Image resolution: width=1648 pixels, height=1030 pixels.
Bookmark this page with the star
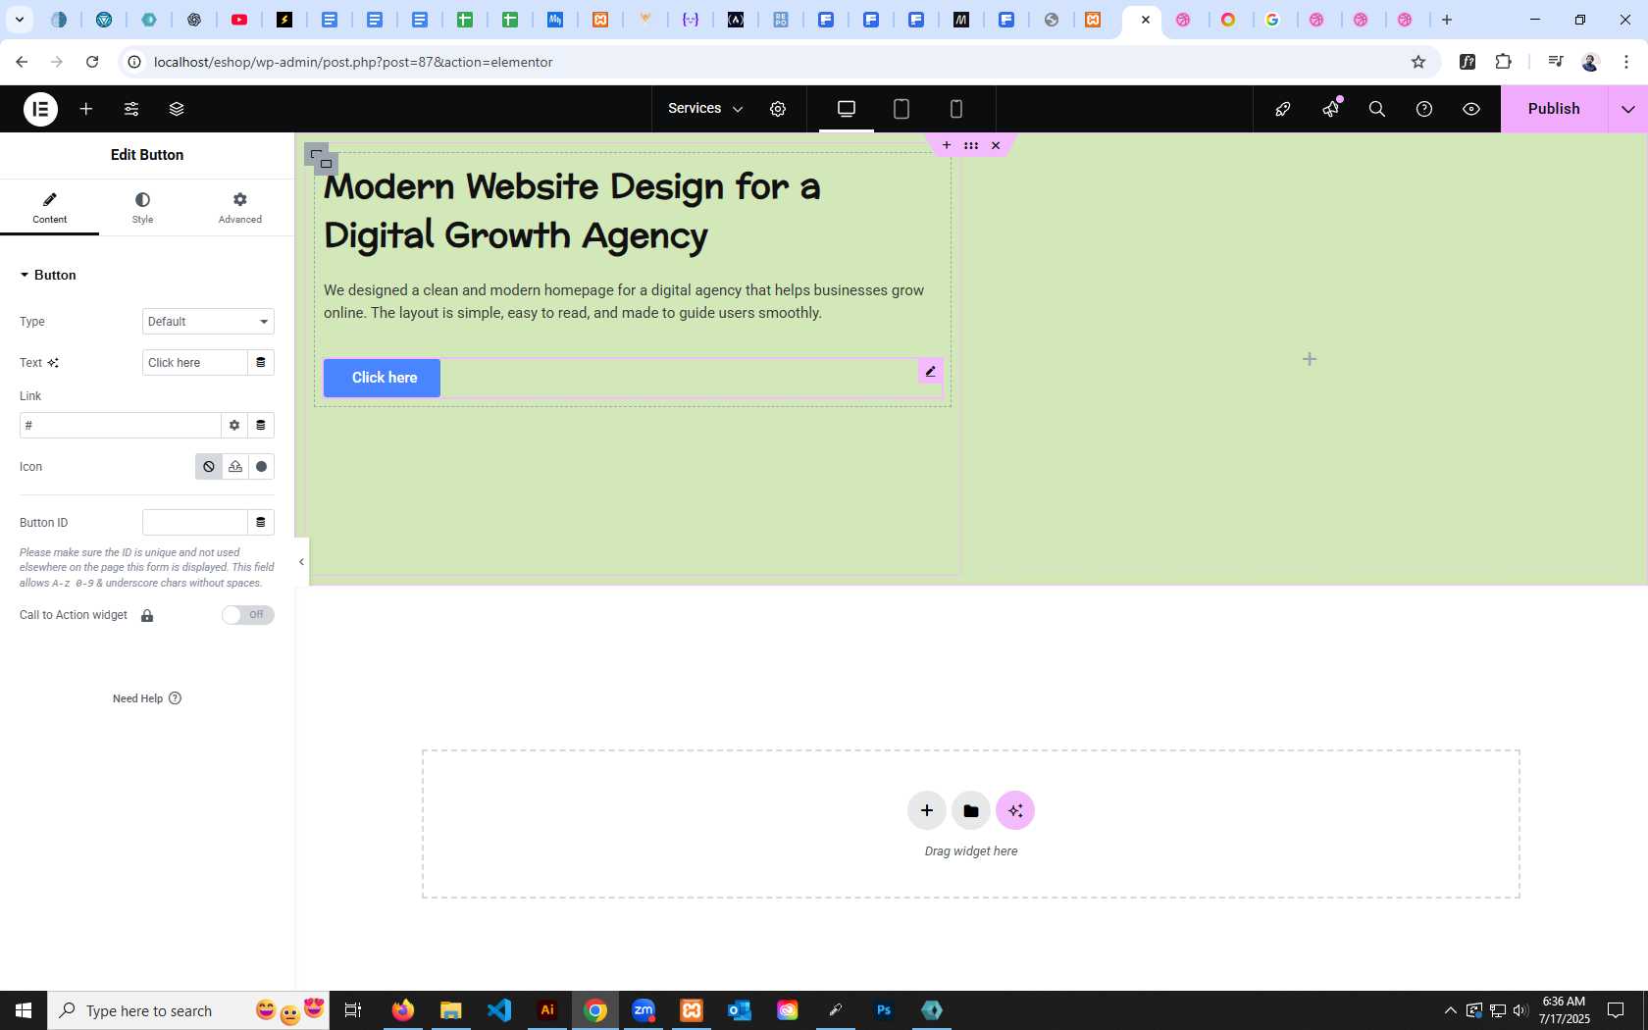(1418, 62)
